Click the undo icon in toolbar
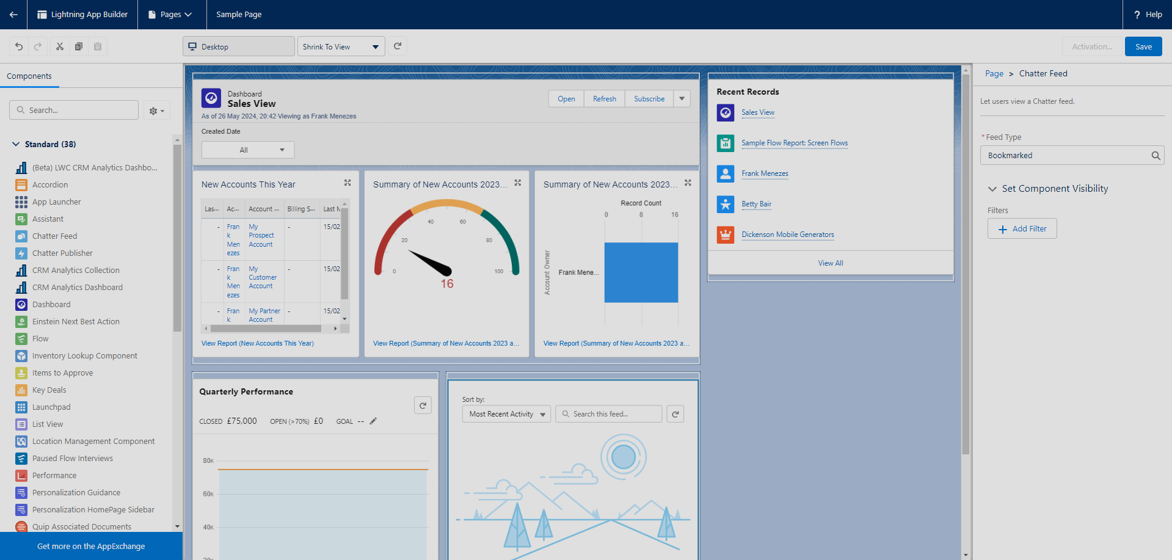This screenshot has width=1172, height=560. tap(19, 46)
